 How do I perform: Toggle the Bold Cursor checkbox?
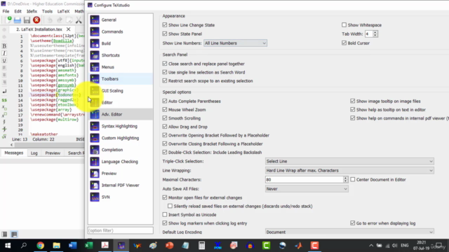click(x=344, y=43)
